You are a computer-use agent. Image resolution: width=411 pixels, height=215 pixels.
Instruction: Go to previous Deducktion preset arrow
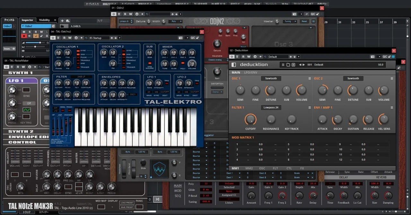tap(301, 65)
